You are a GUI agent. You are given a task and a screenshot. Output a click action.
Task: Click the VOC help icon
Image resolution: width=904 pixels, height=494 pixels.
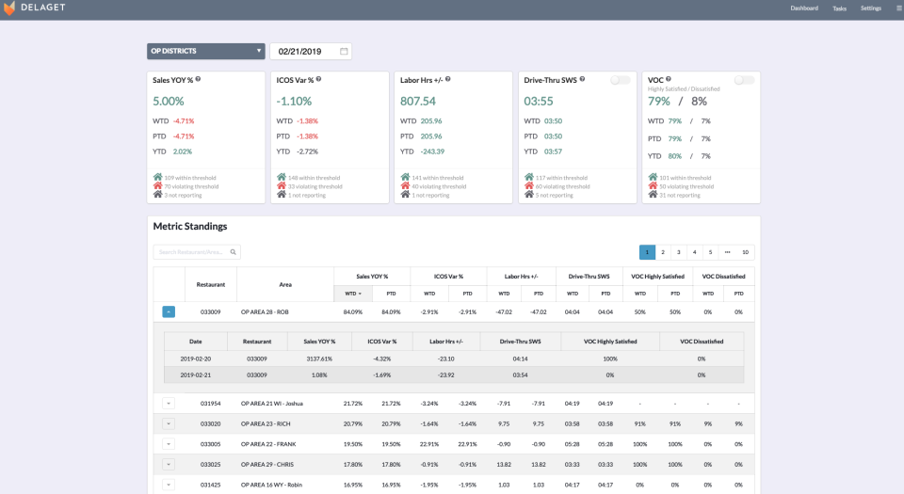(x=668, y=80)
